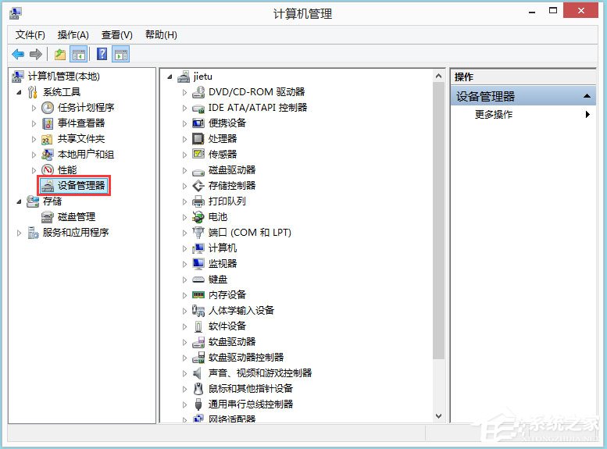Maximize the 计算机管理 window

point(553,11)
